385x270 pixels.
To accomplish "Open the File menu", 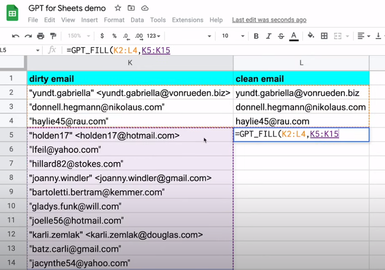I will [x=33, y=20].
